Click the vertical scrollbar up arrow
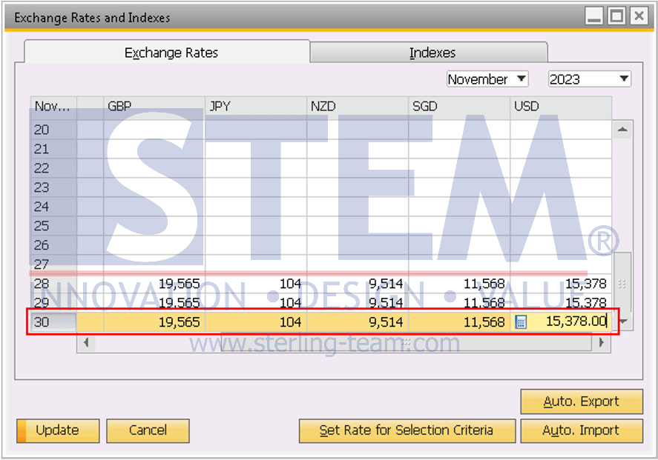This screenshot has height=460, width=658. point(622,130)
